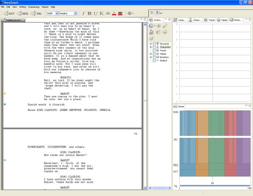Click the values diamond control icon

tap(165, 32)
